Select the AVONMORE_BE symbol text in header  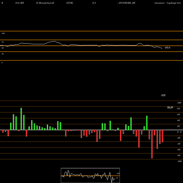click(127, 3)
